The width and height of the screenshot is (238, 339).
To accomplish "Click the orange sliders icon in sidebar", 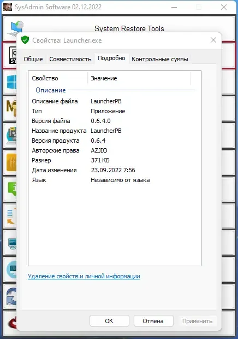I will pos(11,162).
